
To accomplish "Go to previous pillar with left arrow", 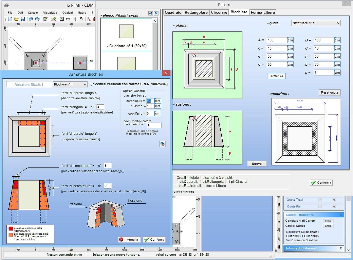I will pos(150,13).
